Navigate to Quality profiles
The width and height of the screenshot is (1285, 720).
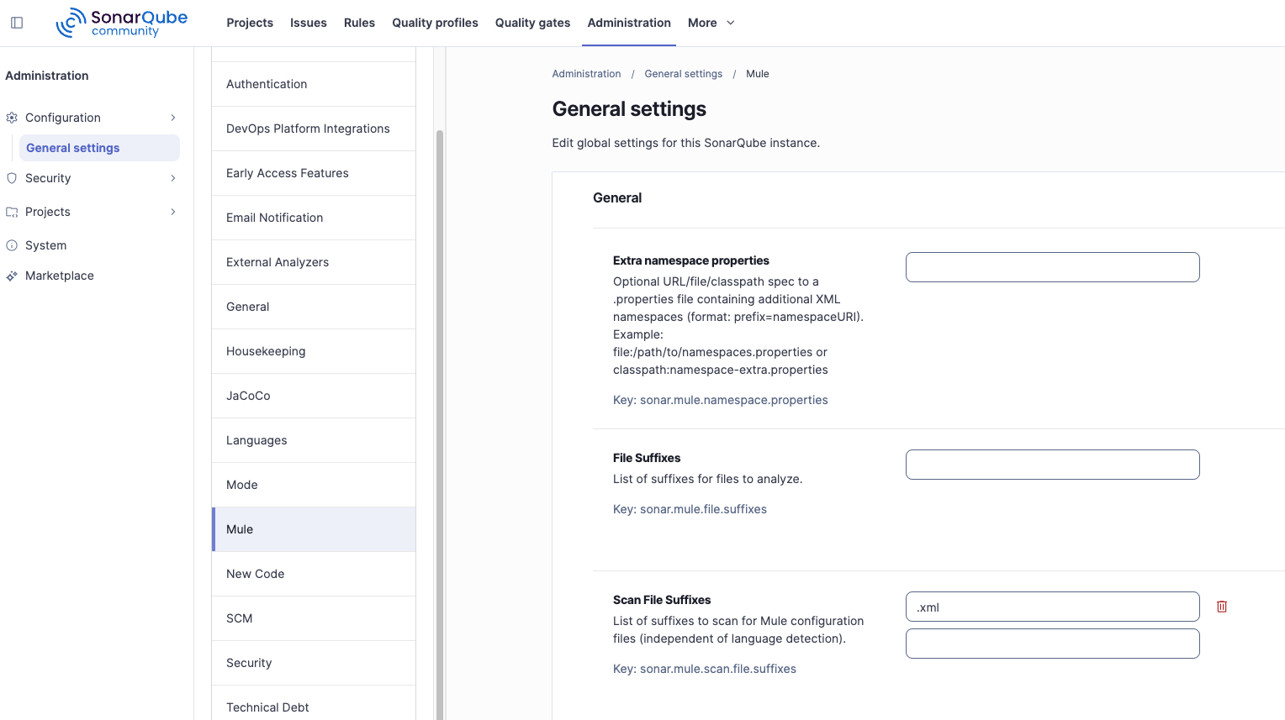(435, 23)
